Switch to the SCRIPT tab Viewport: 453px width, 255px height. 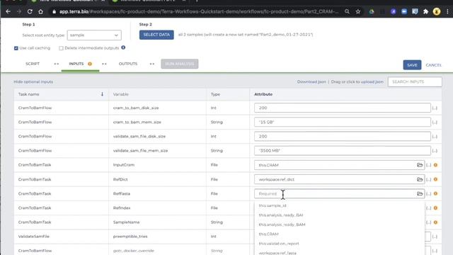[x=33, y=64]
